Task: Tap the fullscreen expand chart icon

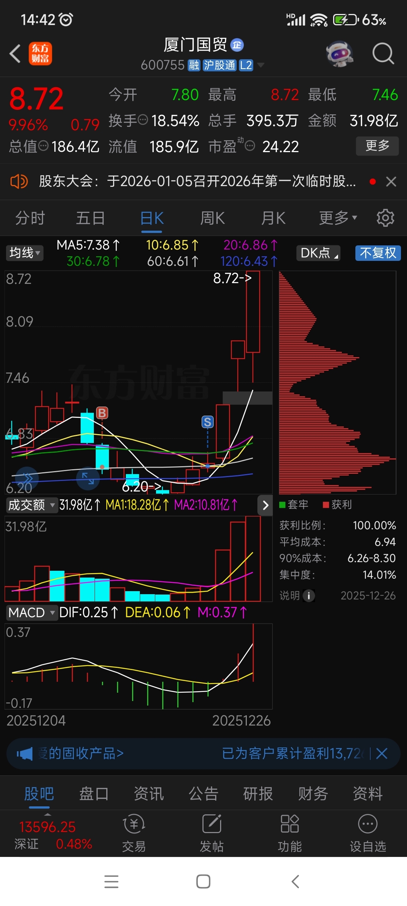Action: (88, 479)
